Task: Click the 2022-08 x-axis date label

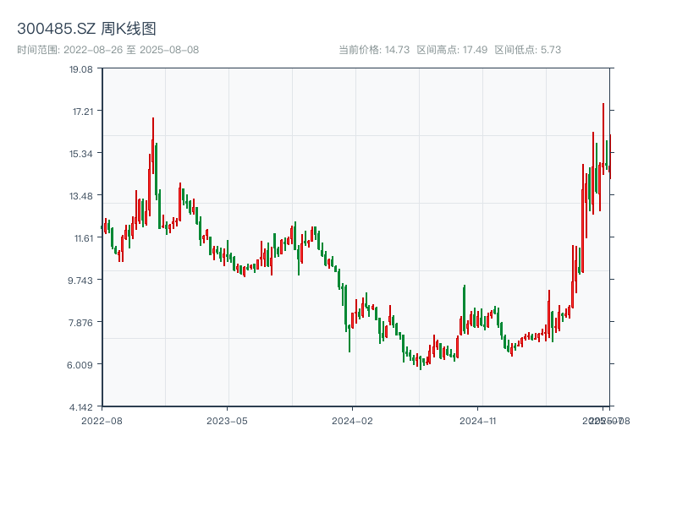Action: (102, 420)
